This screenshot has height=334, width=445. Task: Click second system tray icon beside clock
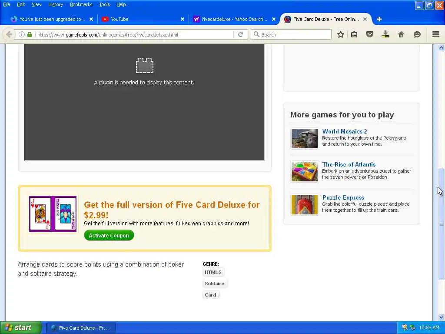click(412, 327)
